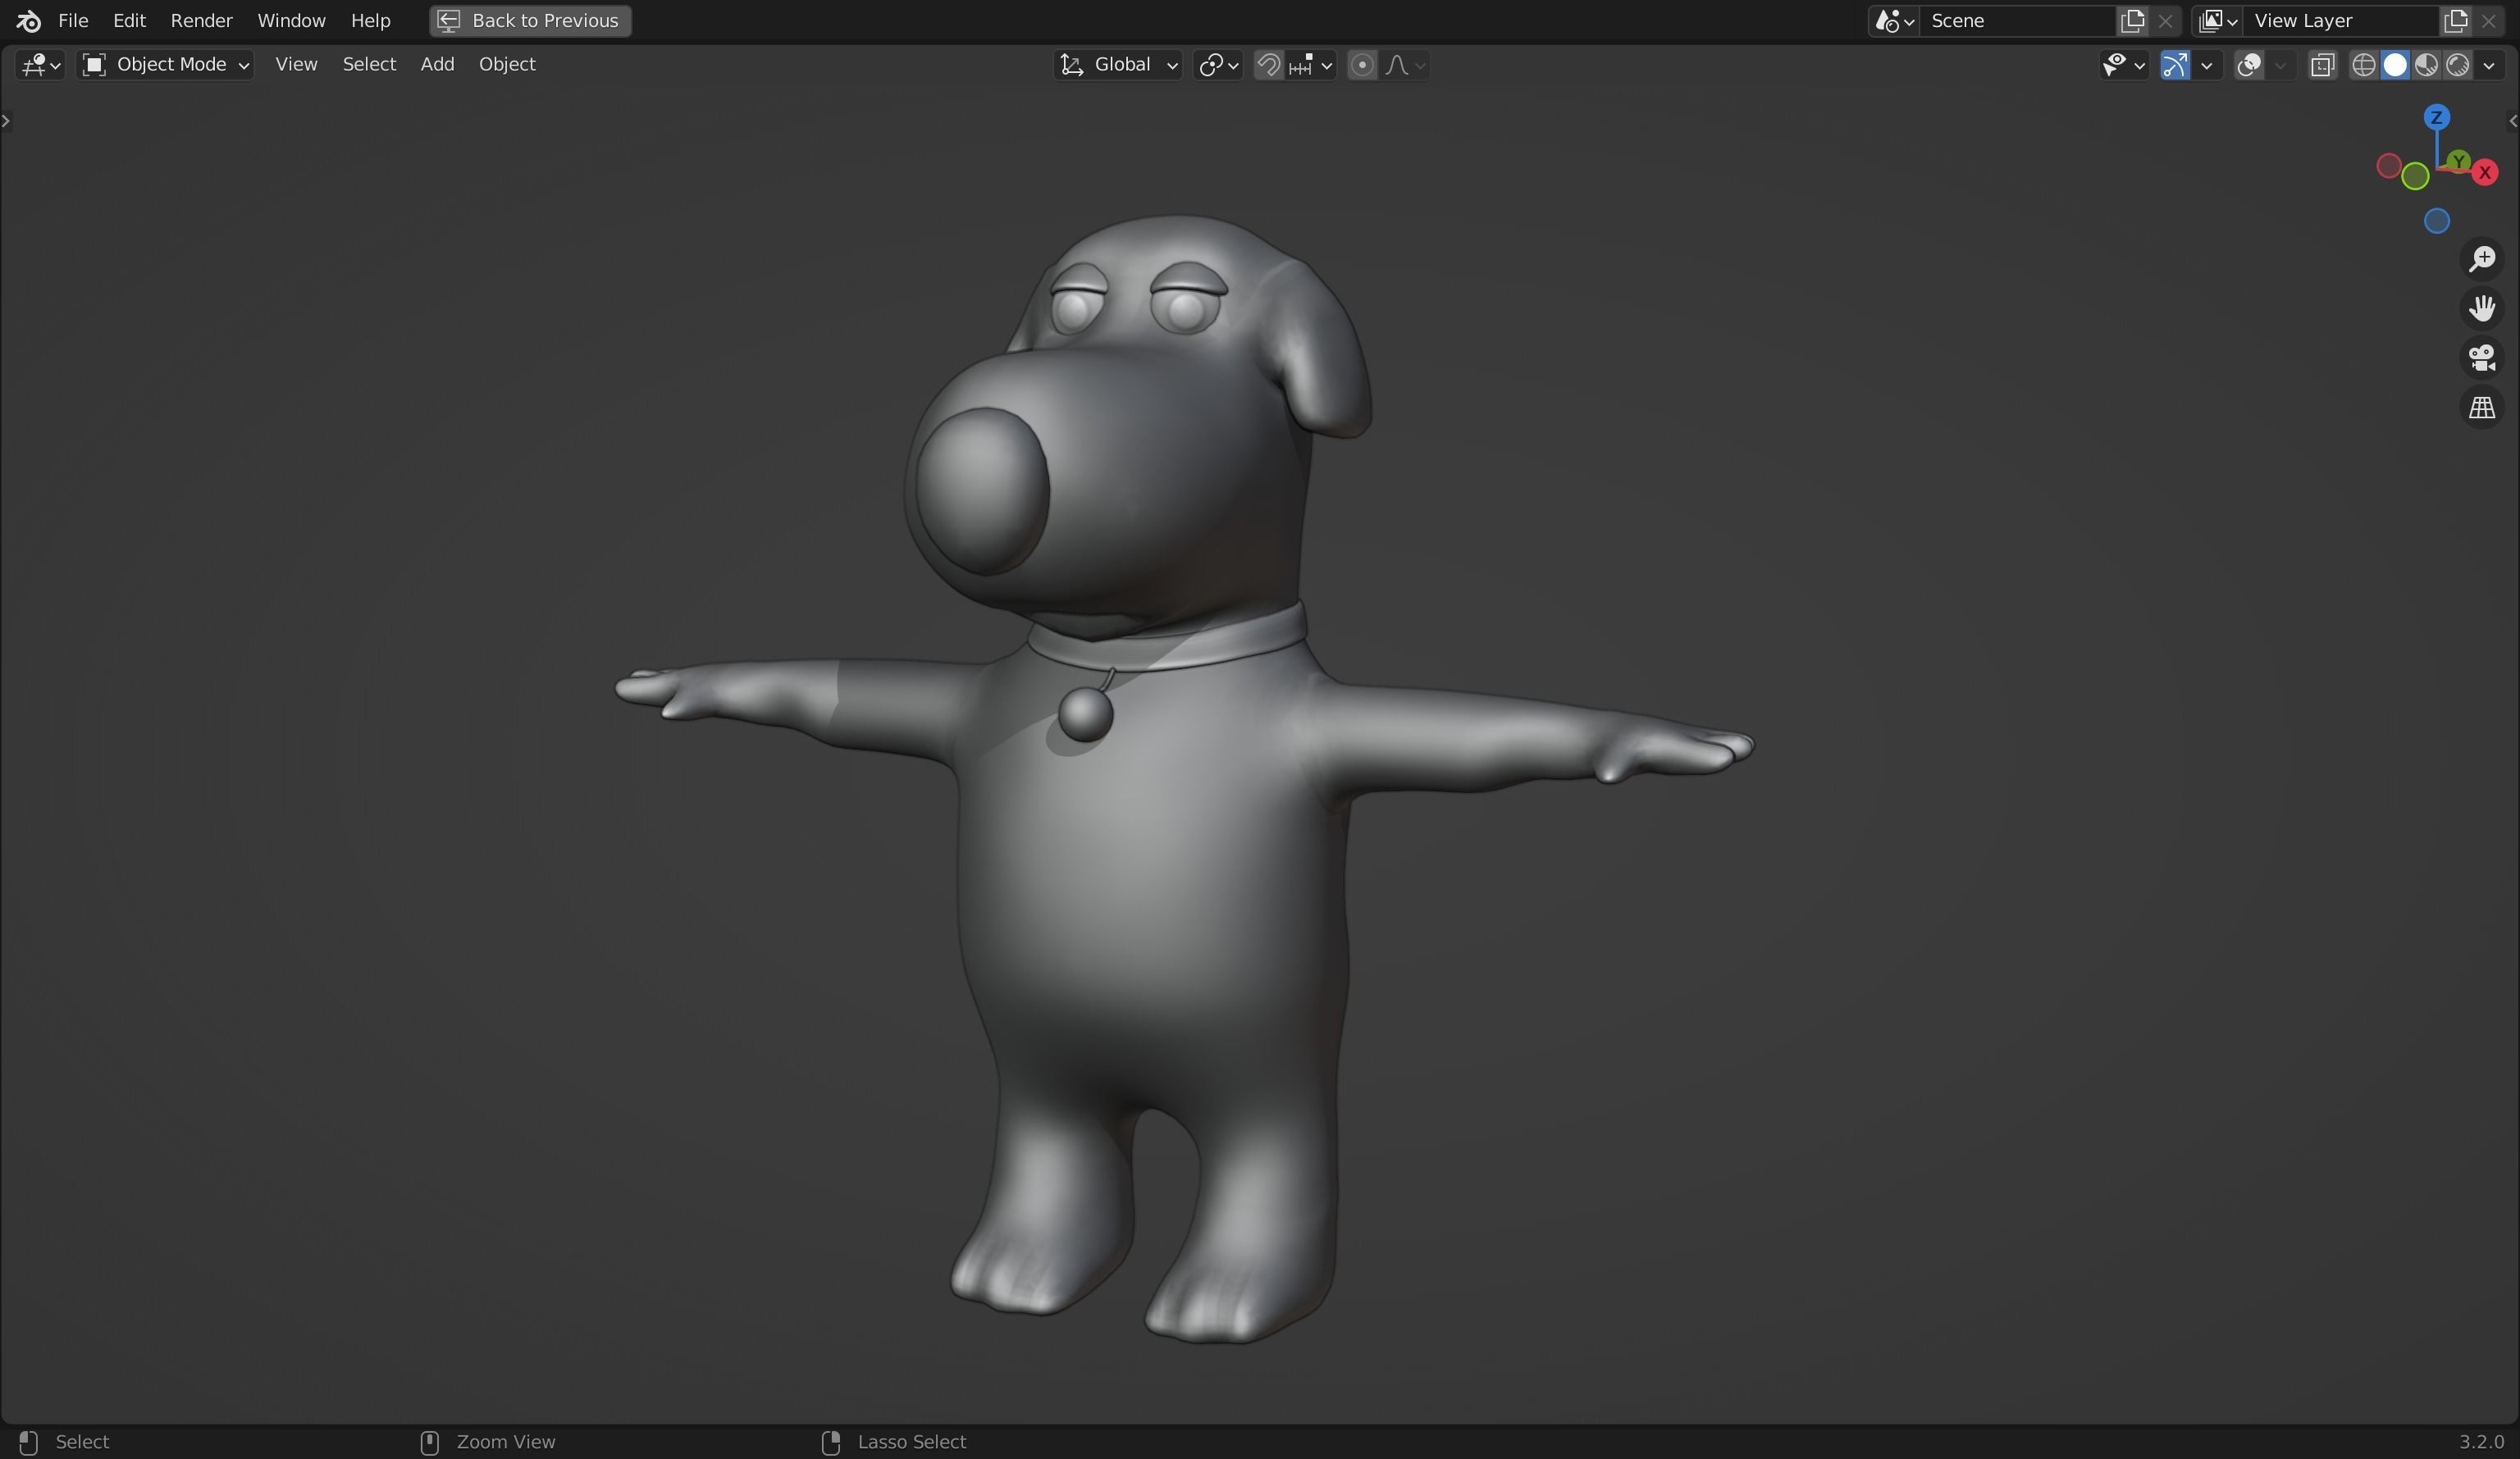Switch to material preview shading
The height and width of the screenshot is (1459, 2520).
tap(2426, 65)
